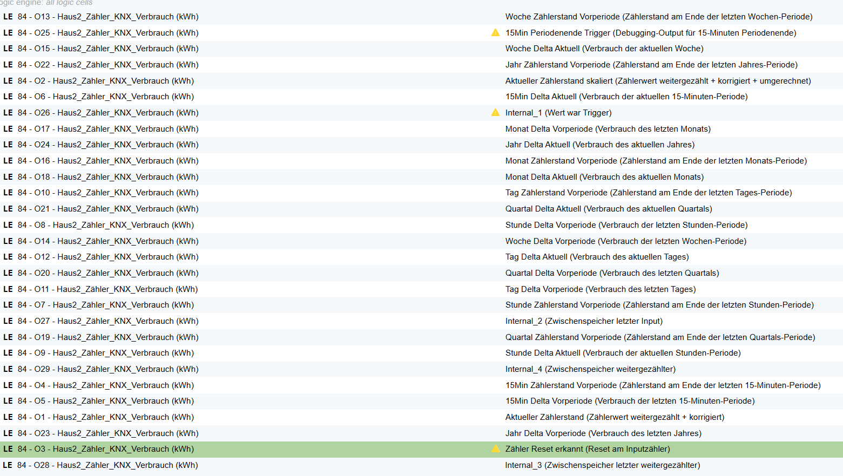Click the warning icon next to Internal_1

[495, 113]
